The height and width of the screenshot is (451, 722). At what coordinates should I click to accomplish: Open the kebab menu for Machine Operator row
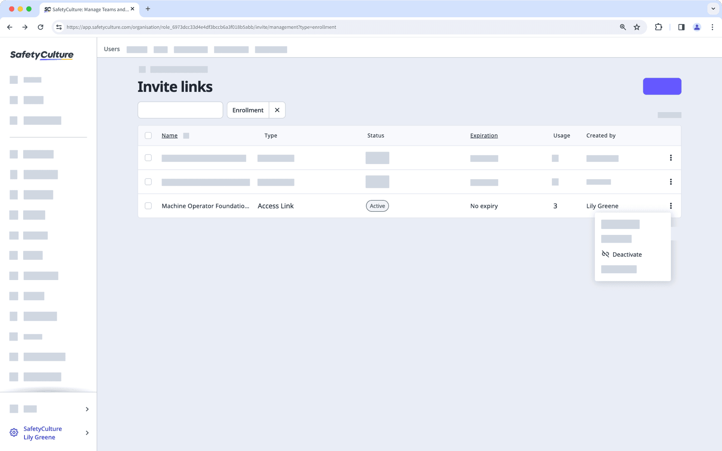click(671, 206)
